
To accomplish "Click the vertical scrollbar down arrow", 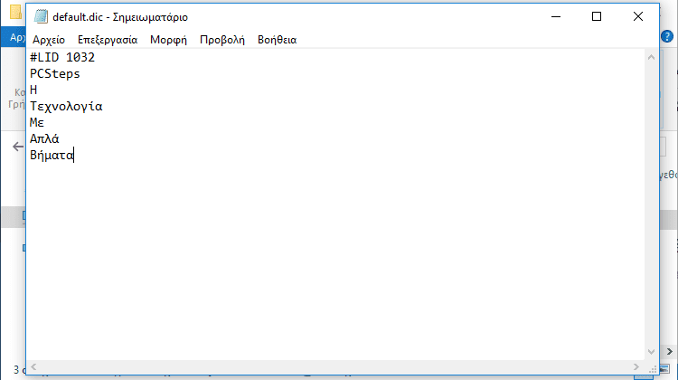I will [651, 352].
